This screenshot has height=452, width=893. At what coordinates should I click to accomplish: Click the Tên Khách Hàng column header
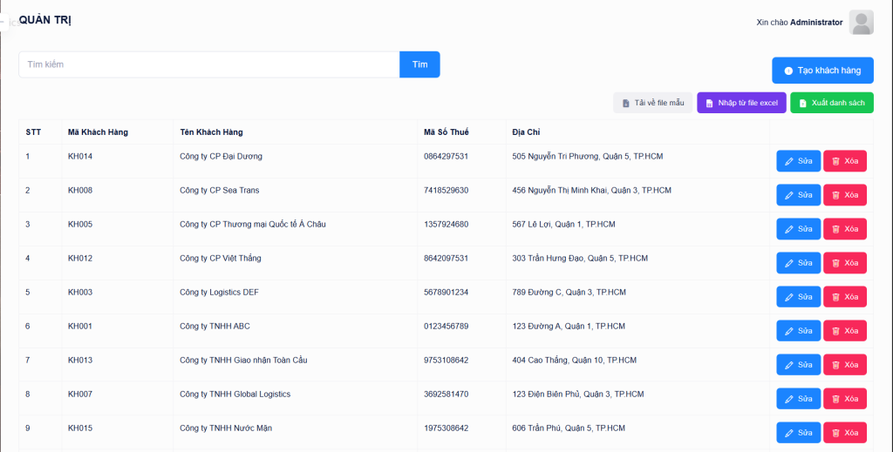(x=211, y=132)
